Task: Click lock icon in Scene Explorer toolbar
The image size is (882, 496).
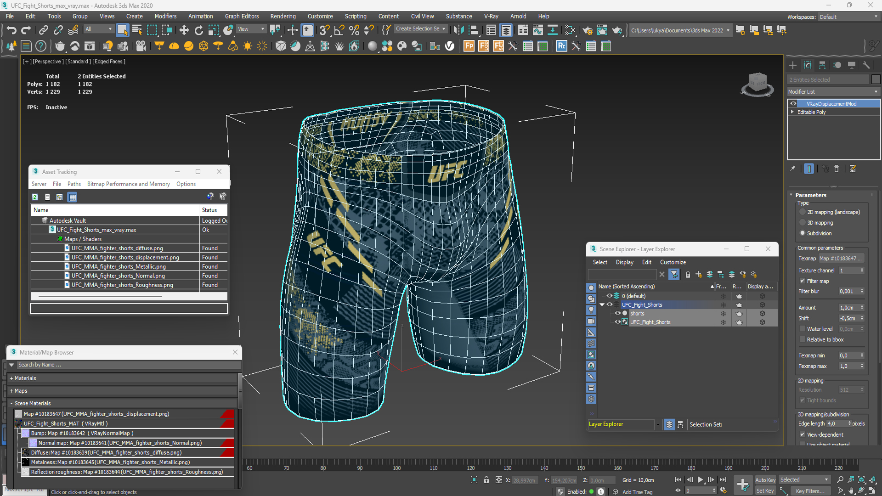Action: tap(688, 275)
